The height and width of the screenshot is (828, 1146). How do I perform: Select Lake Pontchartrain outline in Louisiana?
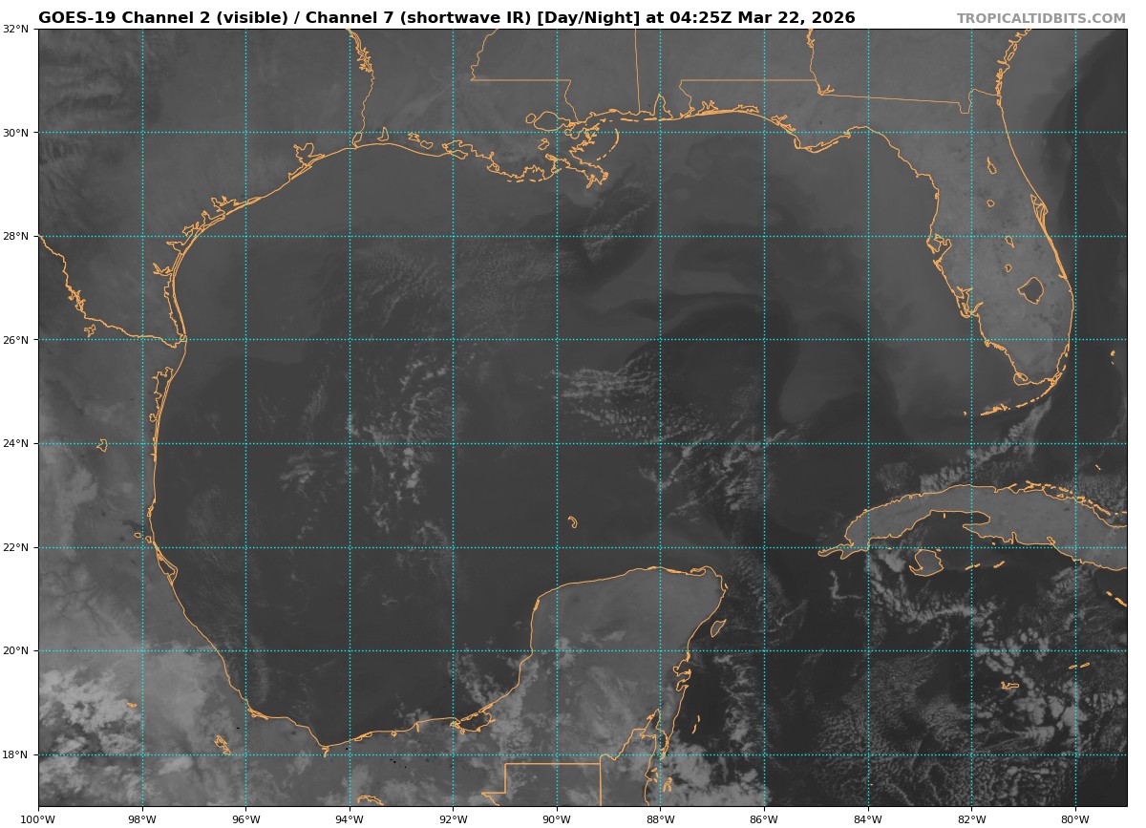click(x=546, y=120)
